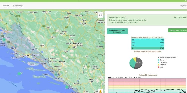Click the Indeks kvalitete zraka Prihvatljivo badge
This screenshot has width=187, height=93.
click(117, 31)
